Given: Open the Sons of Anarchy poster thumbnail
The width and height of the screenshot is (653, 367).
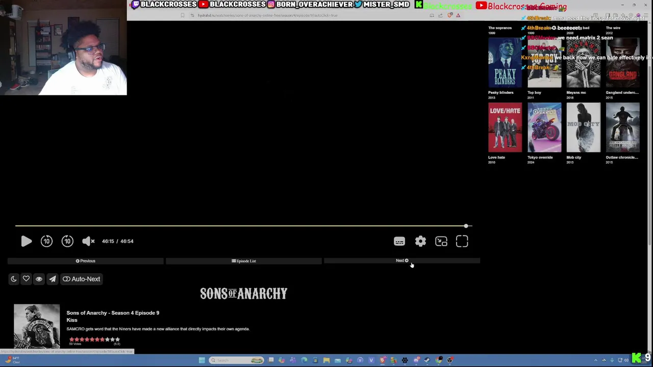Looking at the screenshot, I should coord(37,326).
